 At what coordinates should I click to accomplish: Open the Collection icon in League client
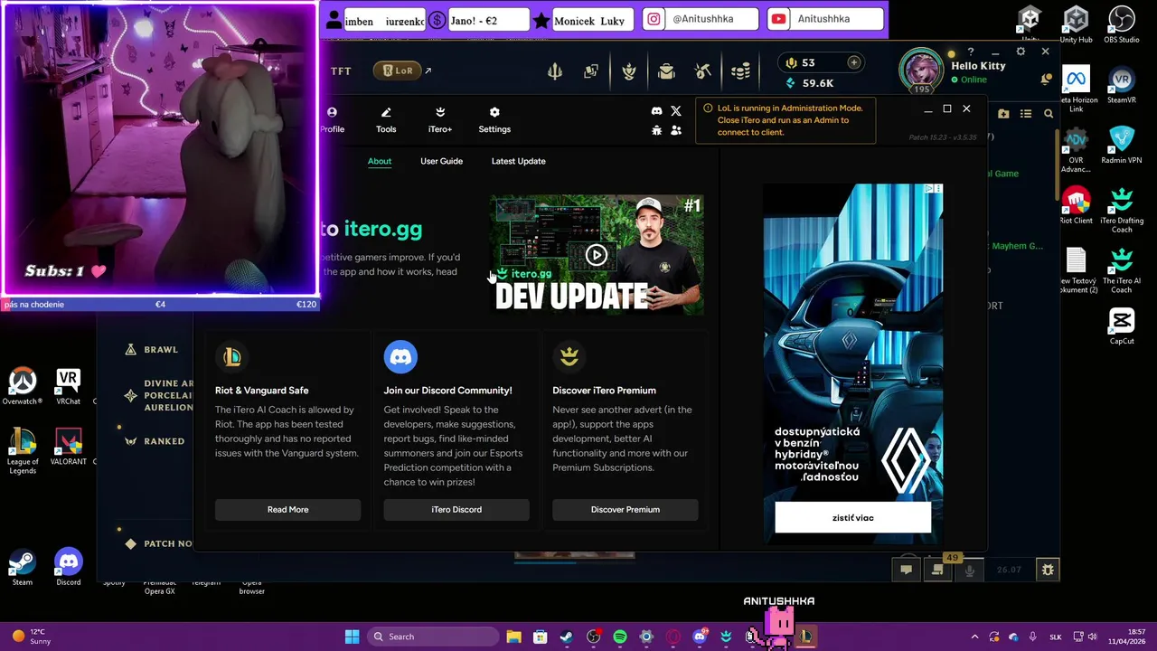591,71
